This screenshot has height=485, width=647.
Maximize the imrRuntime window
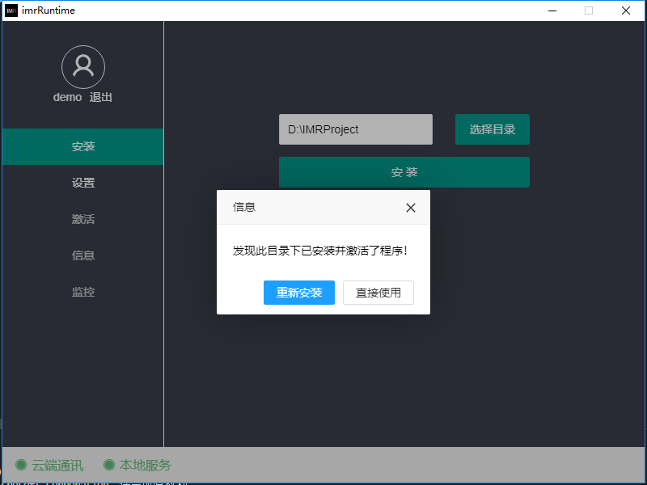point(589,11)
